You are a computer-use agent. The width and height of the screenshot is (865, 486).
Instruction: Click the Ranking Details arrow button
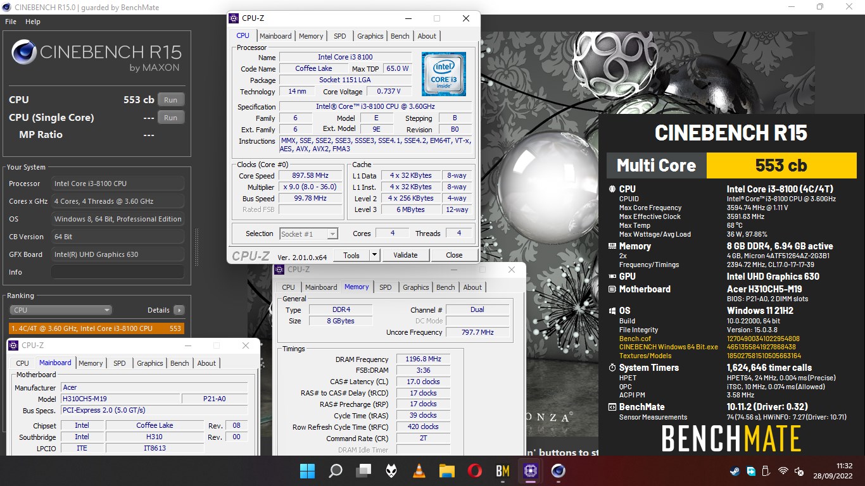tap(179, 310)
